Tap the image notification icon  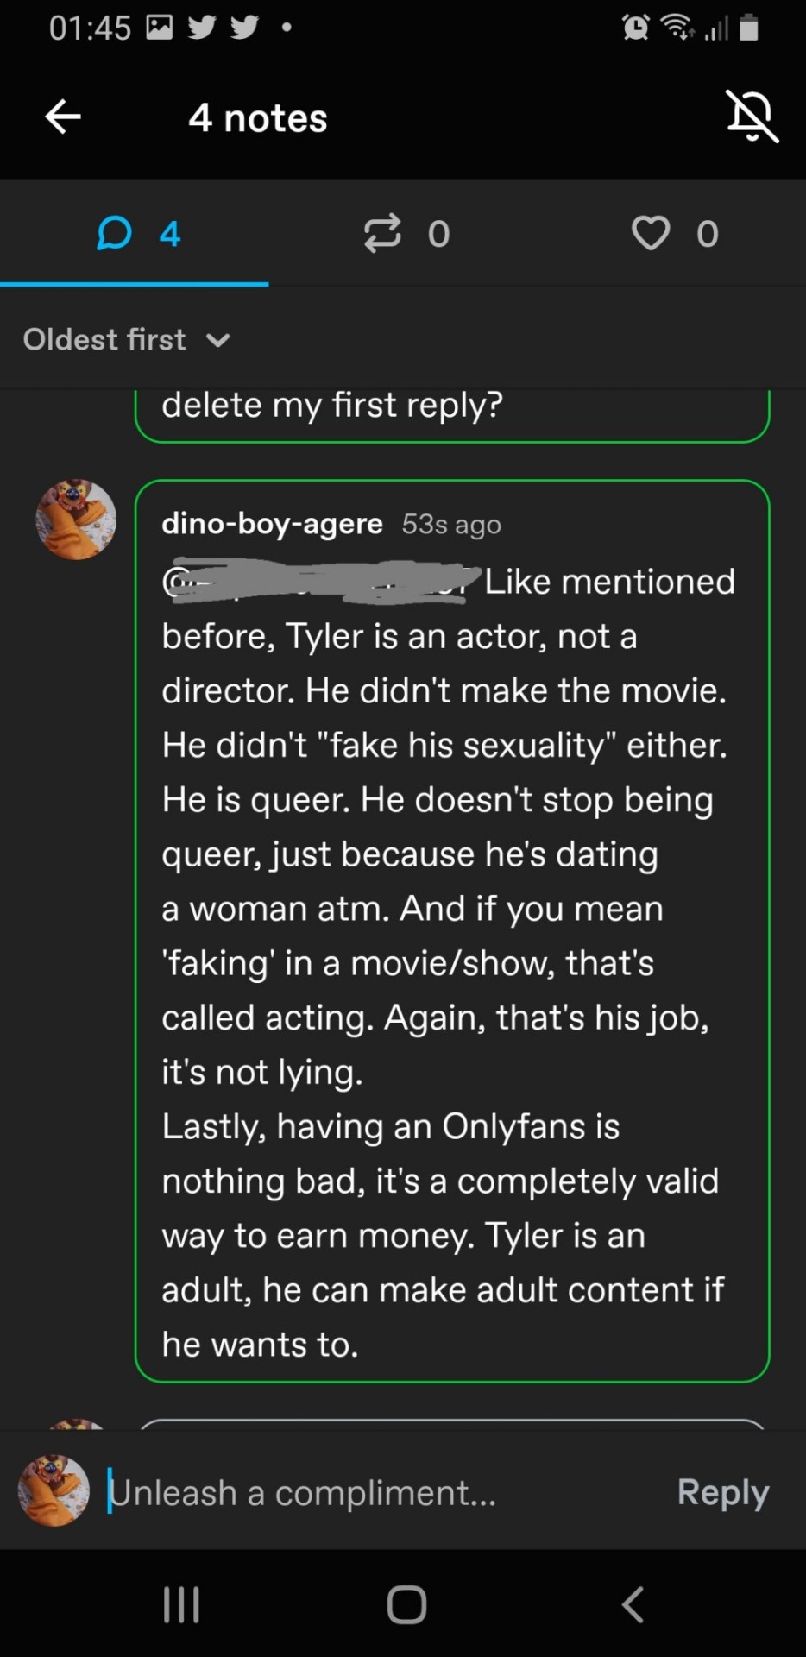(x=159, y=28)
